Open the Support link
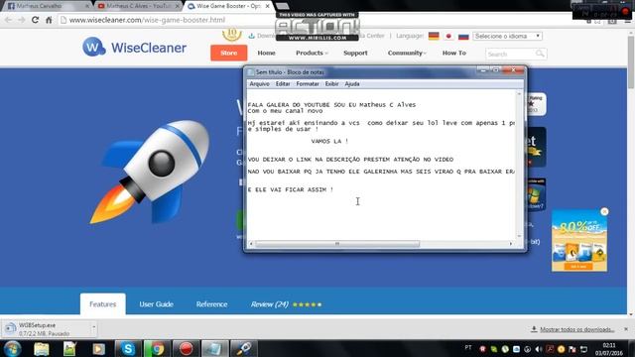The image size is (635, 357). pyautogui.click(x=355, y=53)
